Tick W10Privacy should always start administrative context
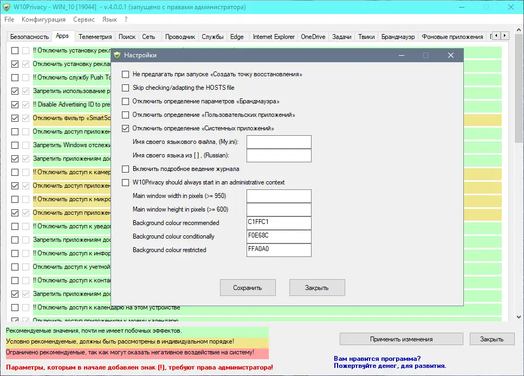The height and width of the screenshot is (376, 524). pos(125,182)
